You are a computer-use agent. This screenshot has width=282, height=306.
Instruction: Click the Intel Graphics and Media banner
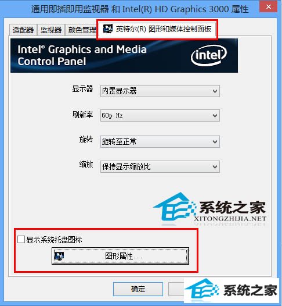click(x=124, y=55)
